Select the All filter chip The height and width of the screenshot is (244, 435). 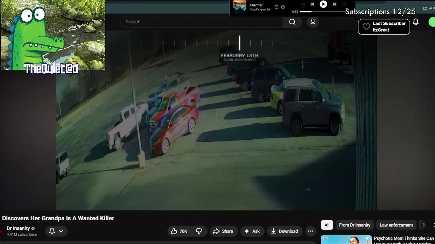(x=327, y=225)
